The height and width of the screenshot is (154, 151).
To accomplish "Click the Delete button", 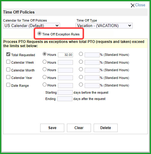I will click(106, 128).
